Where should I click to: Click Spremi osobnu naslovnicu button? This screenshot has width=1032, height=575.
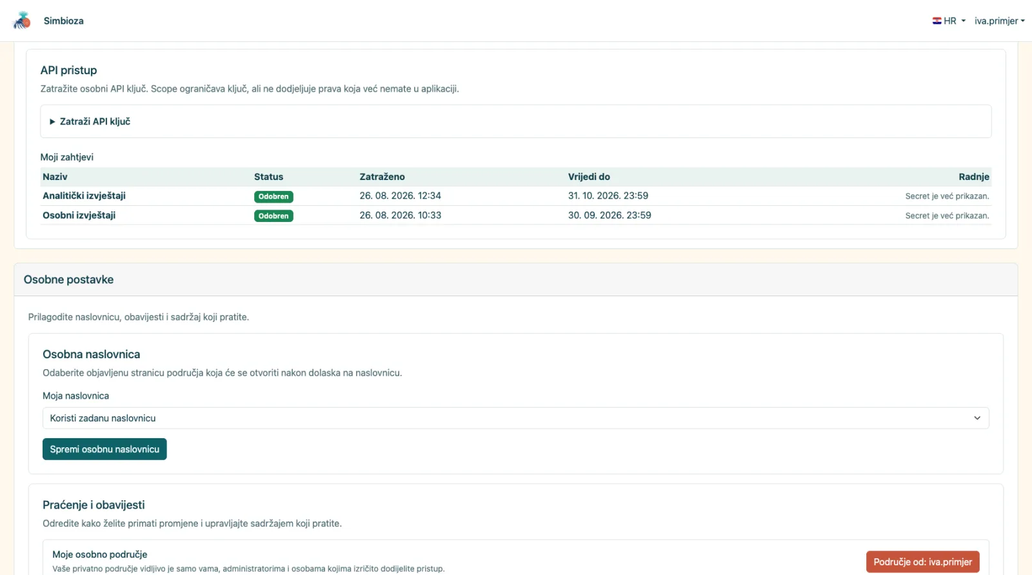click(104, 449)
